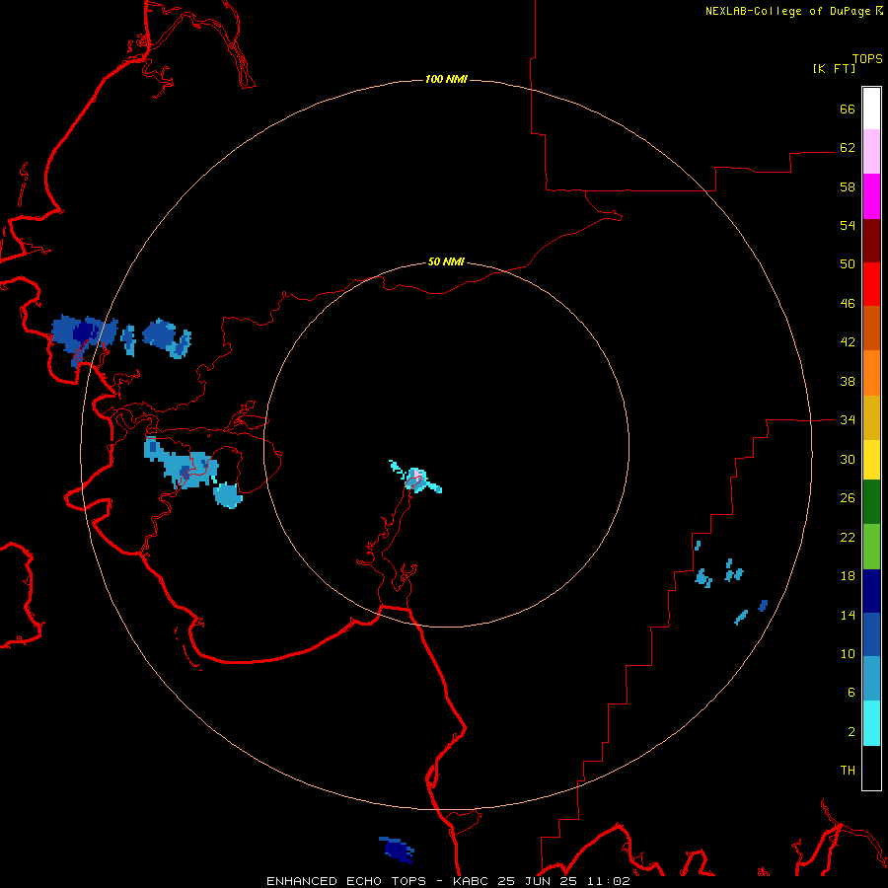Image resolution: width=888 pixels, height=888 pixels.
Task: Click legend value 34
Action: 848,420
